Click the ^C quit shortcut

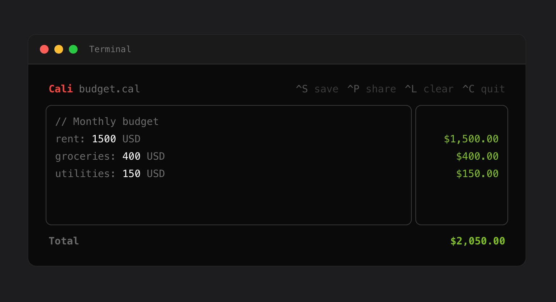coord(484,89)
